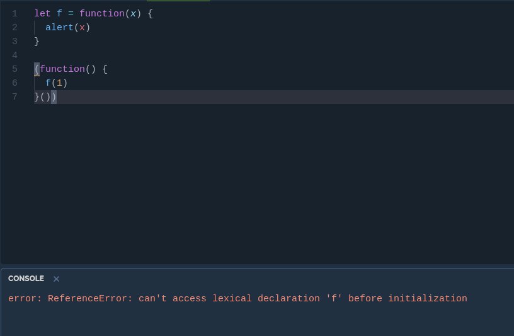Click the 'alert' call on line 2
Screen dimensions: 514x336
[x=59, y=28]
